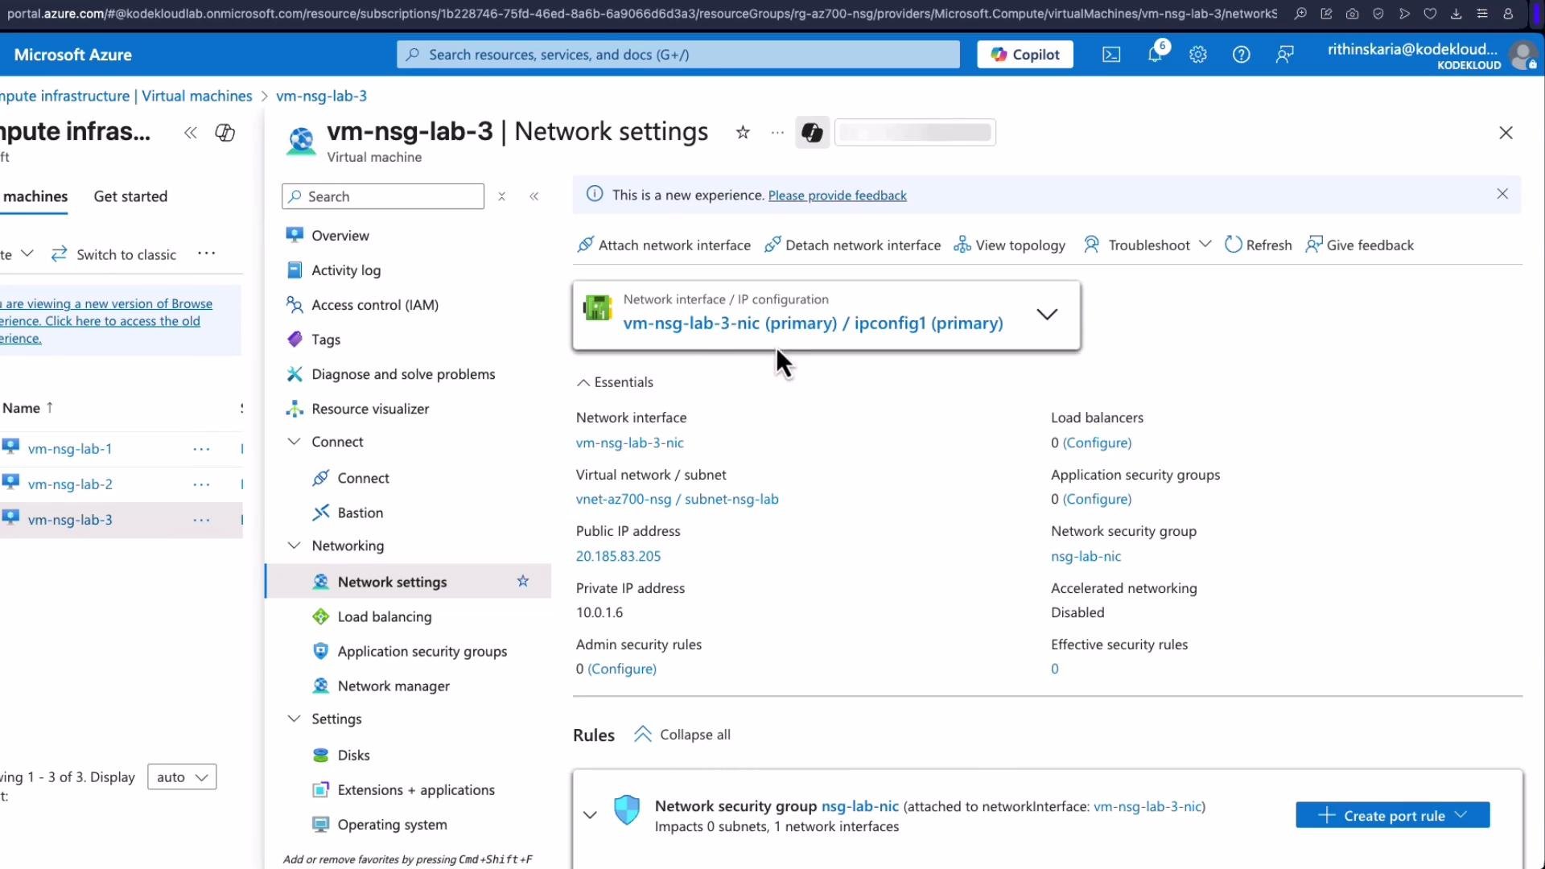Open View topology
The width and height of the screenshot is (1545, 869).
(x=1009, y=245)
